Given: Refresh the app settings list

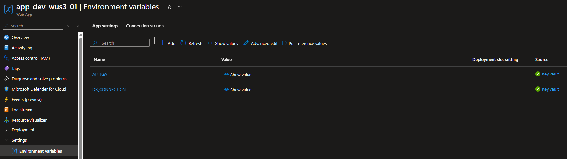Looking at the screenshot, I should 191,43.
